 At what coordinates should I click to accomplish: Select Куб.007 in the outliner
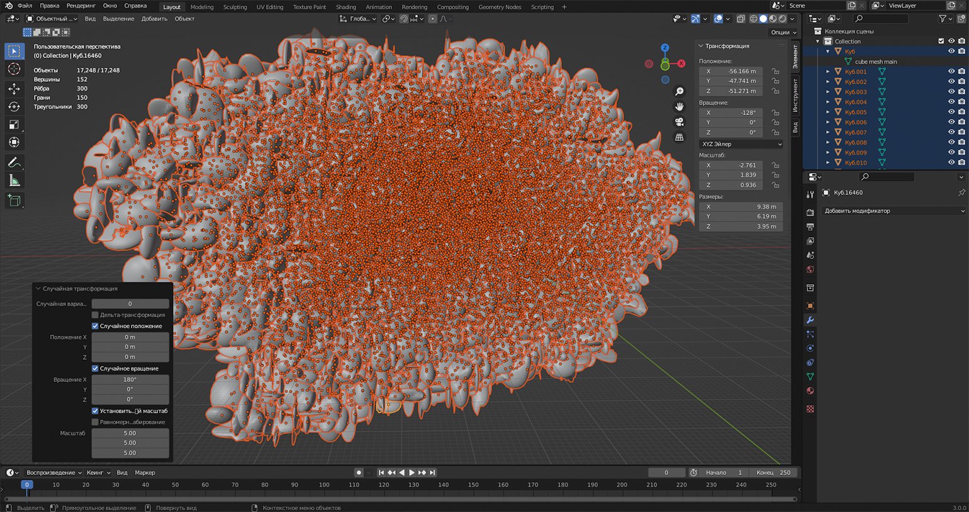[855, 132]
